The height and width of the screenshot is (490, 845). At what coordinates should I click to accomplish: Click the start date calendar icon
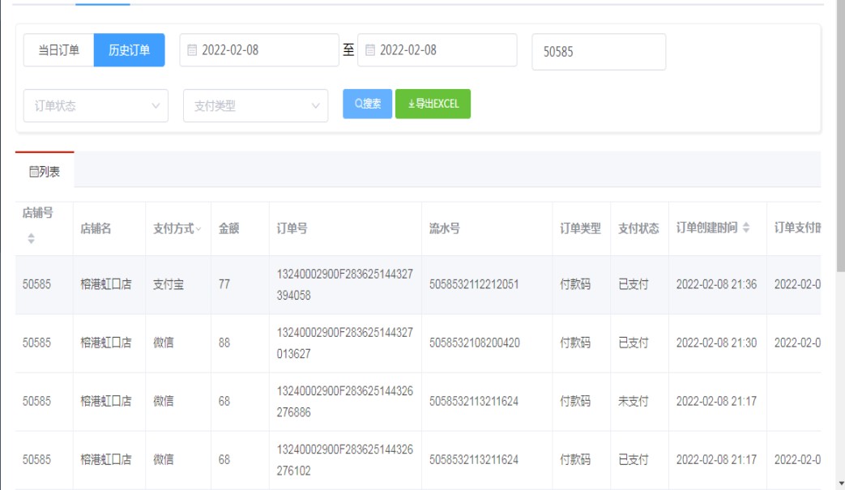192,50
